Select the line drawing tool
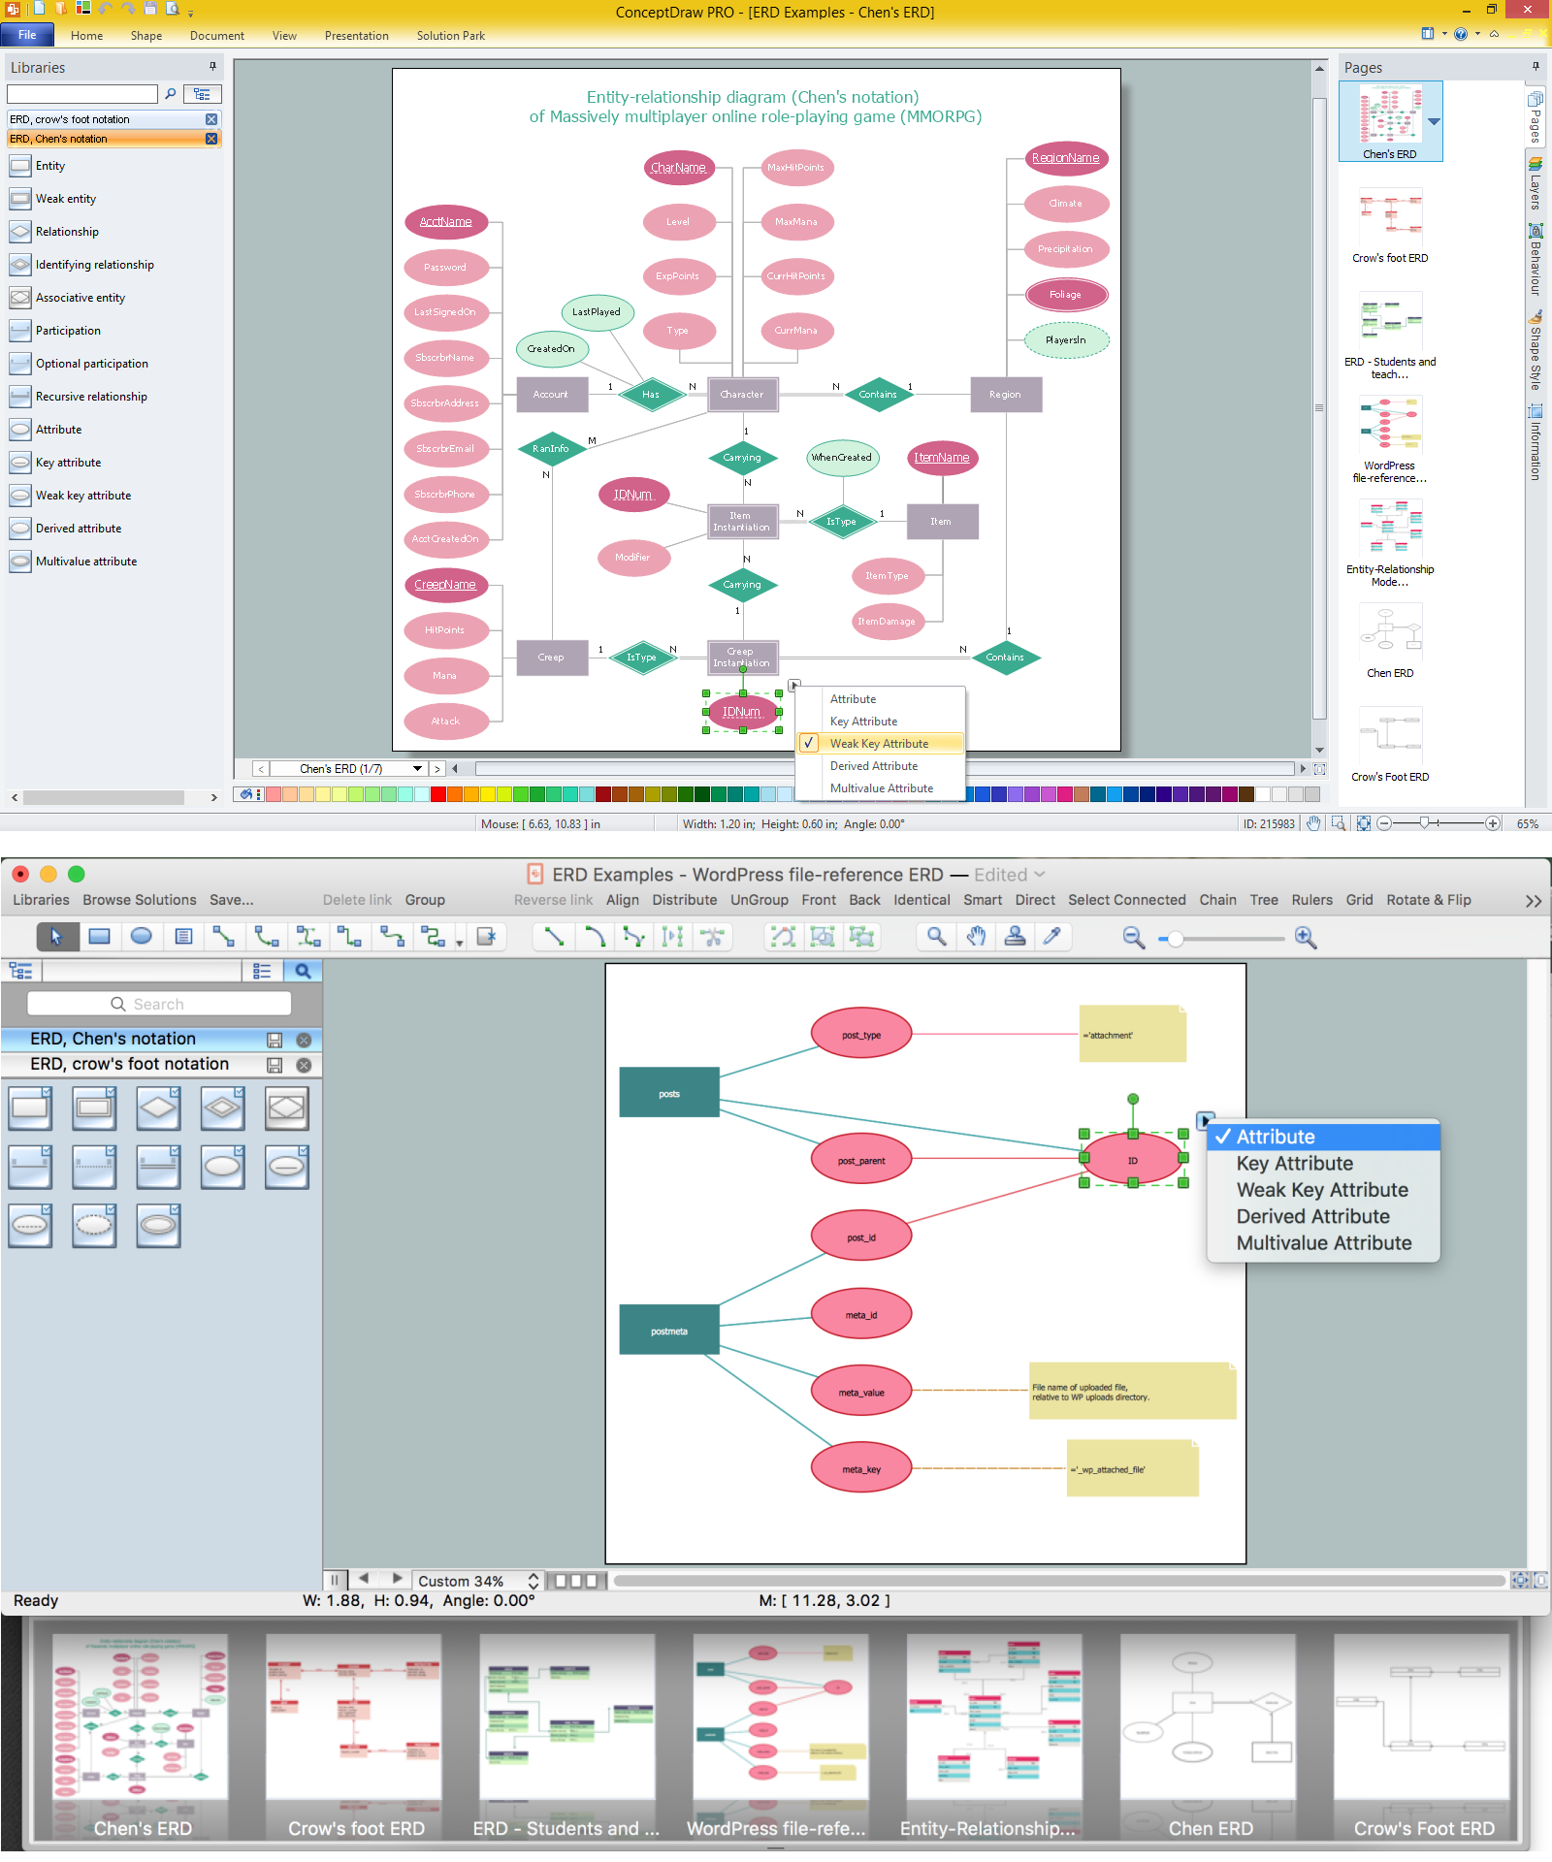 point(554,937)
